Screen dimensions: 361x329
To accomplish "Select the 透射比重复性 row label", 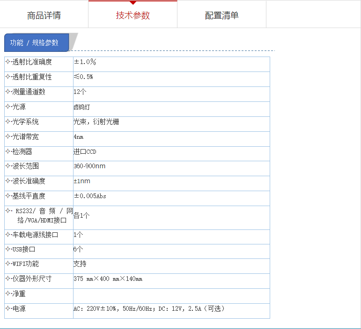I will coord(32,77).
